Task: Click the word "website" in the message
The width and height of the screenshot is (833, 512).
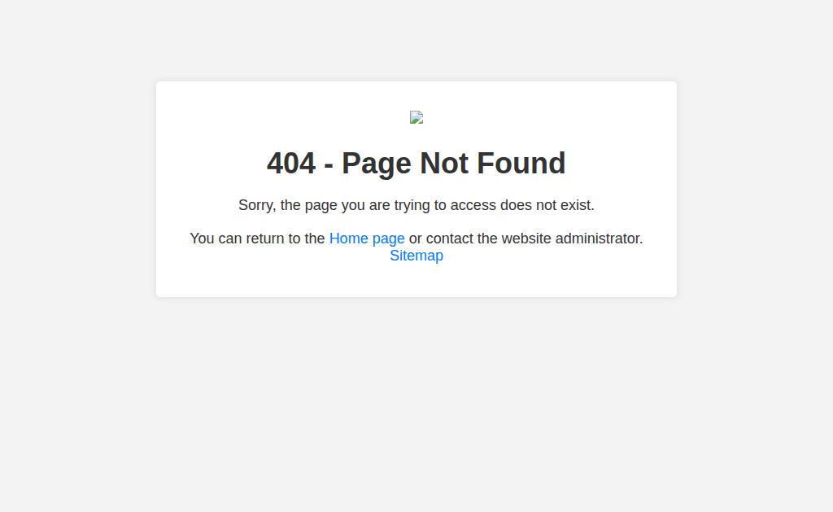Action: [526, 238]
